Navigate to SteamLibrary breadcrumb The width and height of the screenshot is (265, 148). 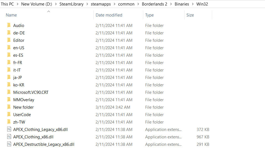pyautogui.click(x=71, y=4)
